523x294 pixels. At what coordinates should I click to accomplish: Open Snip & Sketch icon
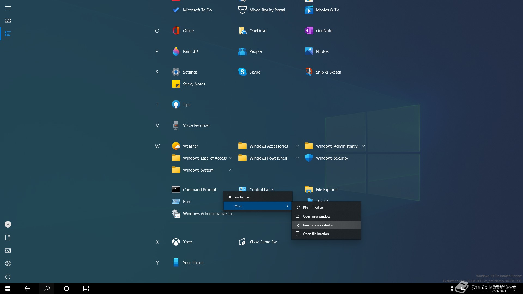click(x=309, y=72)
